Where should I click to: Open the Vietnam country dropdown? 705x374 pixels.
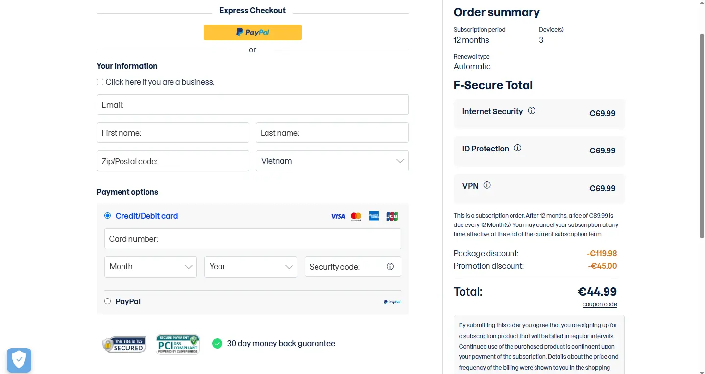point(332,161)
